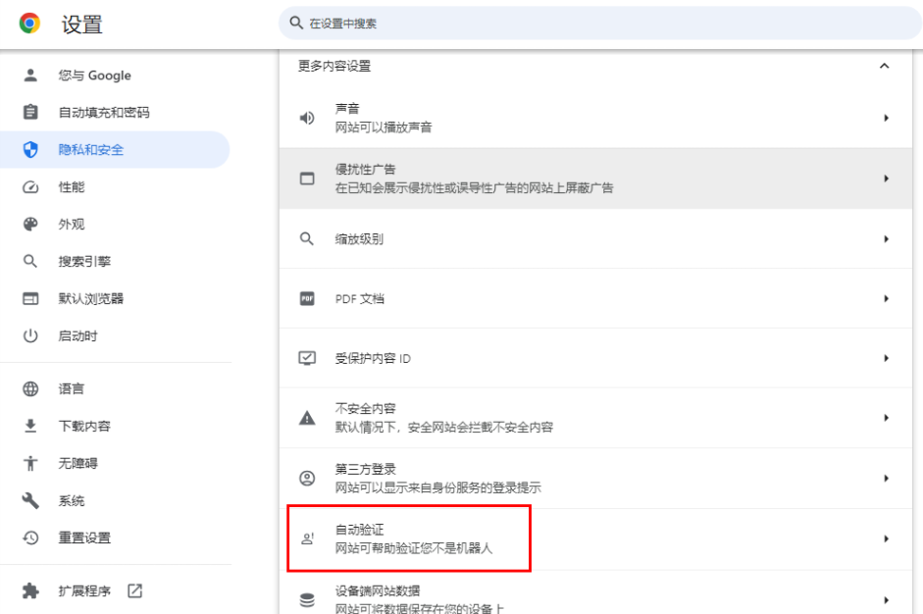
Task: Click the 不安全内容 row title
Action: tap(366, 408)
